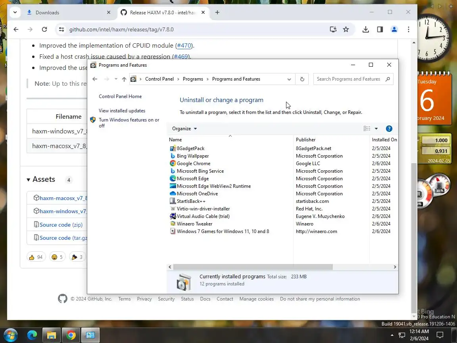Image resolution: width=457 pixels, height=343 pixels.
Task: Expand the address bar history dropdown
Action: [x=289, y=79]
